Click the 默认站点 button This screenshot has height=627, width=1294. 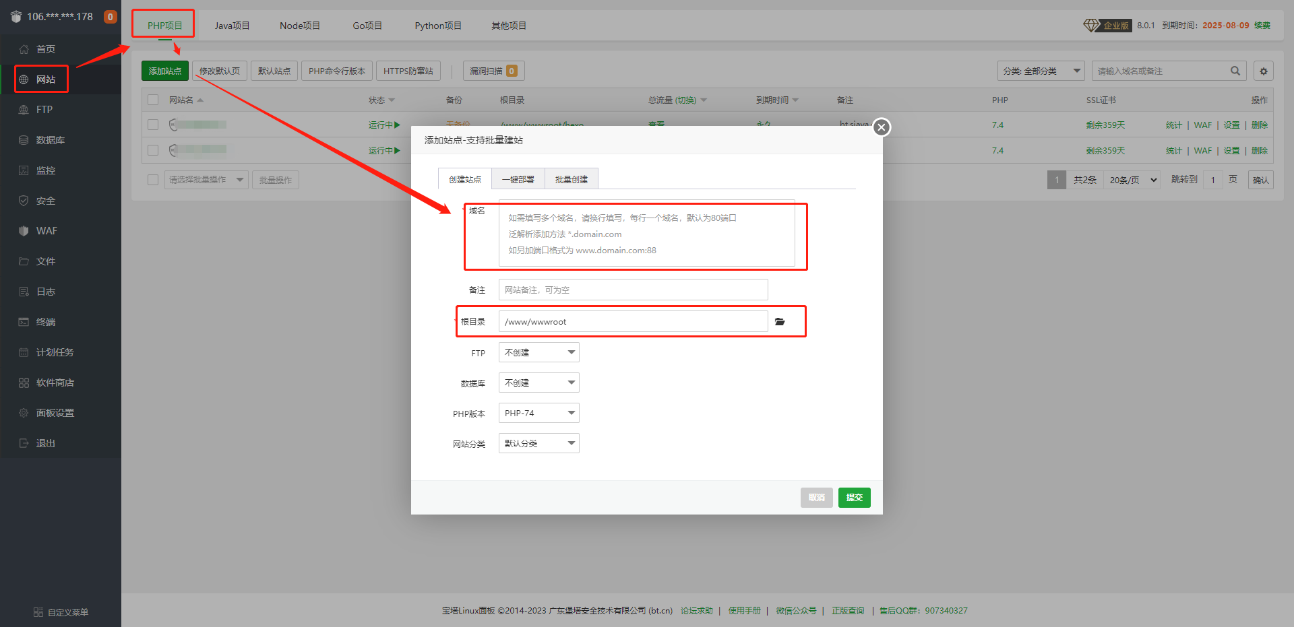tap(274, 71)
